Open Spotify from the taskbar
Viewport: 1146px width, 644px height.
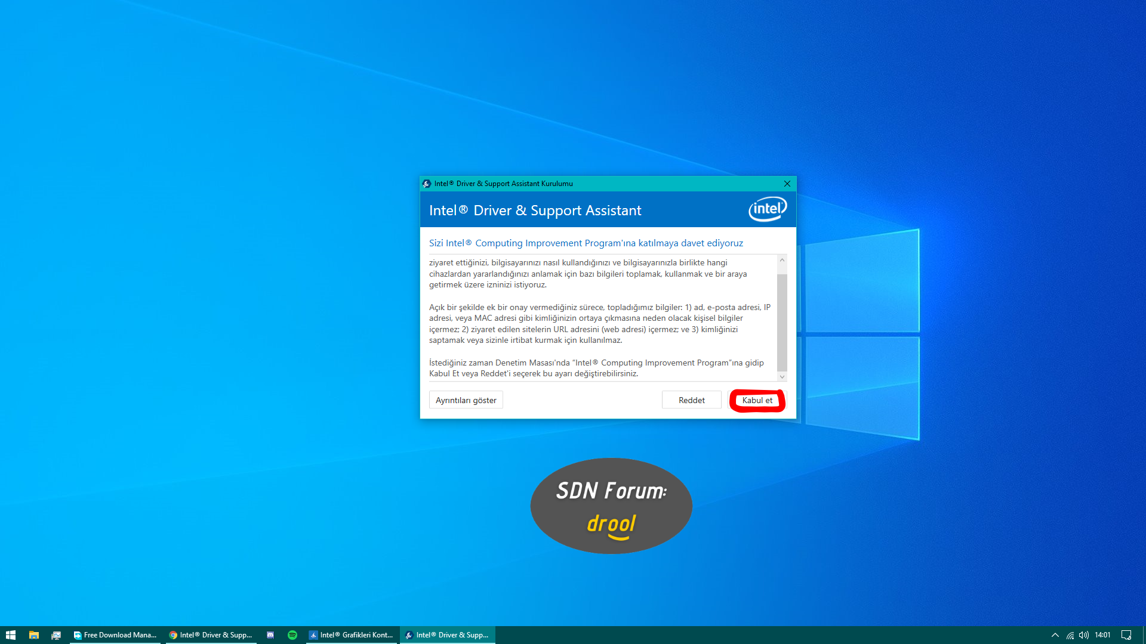pyautogui.click(x=292, y=635)
